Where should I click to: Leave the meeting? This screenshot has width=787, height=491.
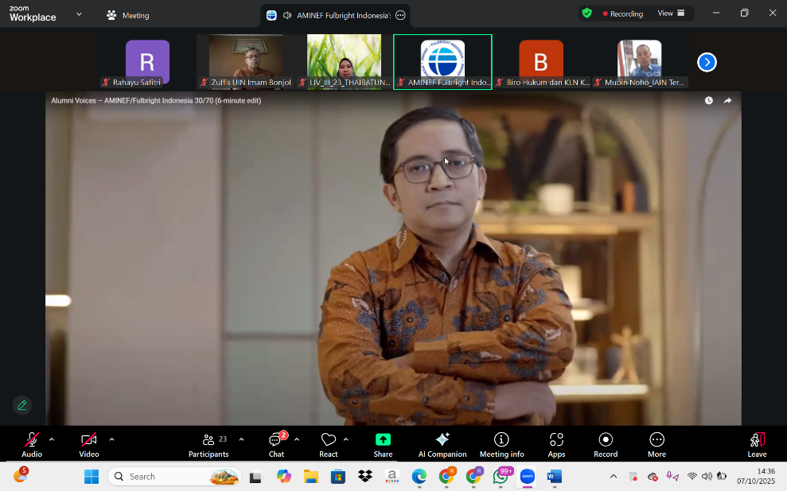point(757,444)
